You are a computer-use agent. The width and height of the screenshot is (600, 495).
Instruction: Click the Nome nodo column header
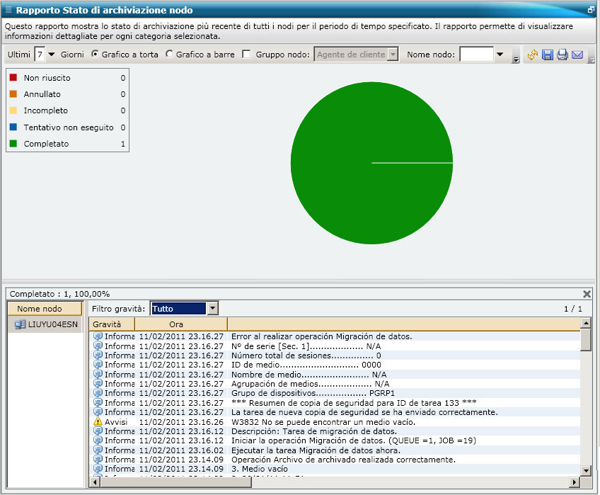44,308
